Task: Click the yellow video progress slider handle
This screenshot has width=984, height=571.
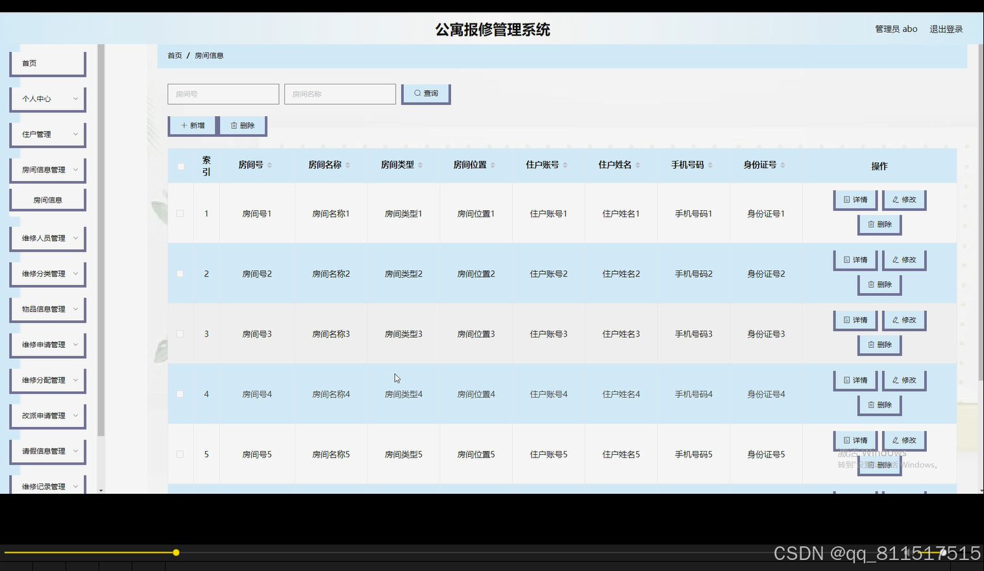Action: point(176,553)
